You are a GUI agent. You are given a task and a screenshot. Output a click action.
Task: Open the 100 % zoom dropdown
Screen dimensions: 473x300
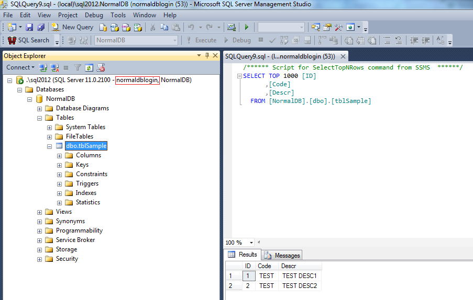tap(251, 243)
